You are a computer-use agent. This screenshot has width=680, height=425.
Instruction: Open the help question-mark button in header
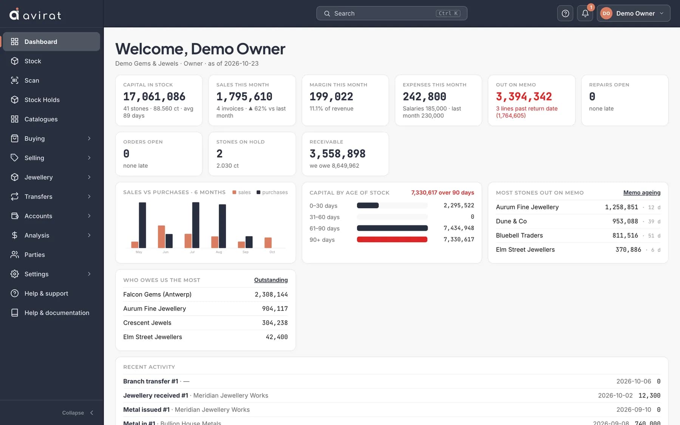565,13
